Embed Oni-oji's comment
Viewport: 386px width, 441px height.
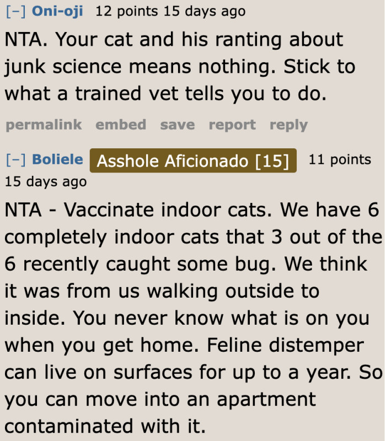point(121,125)
